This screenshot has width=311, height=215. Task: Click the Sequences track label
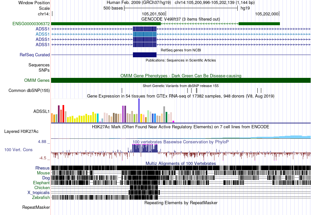click(x=39, y=65)
